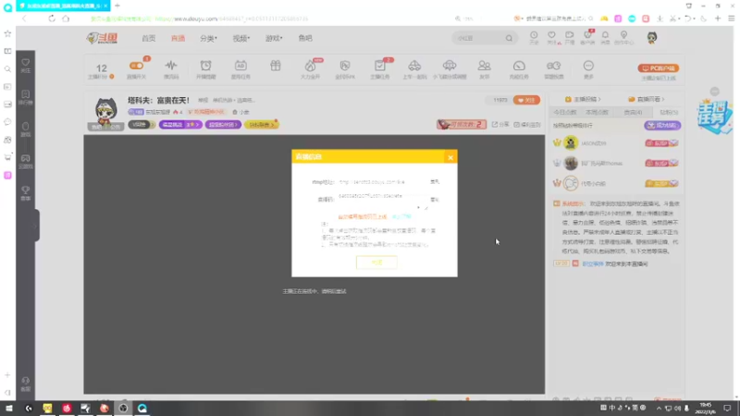Close the yellow stream info dialog

click(450, 157)
